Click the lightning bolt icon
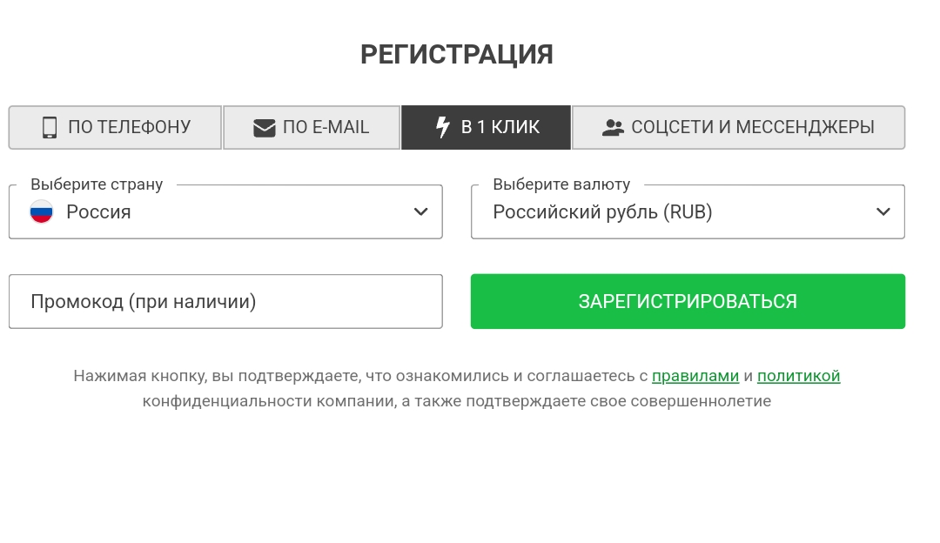 tap(442, 127)
